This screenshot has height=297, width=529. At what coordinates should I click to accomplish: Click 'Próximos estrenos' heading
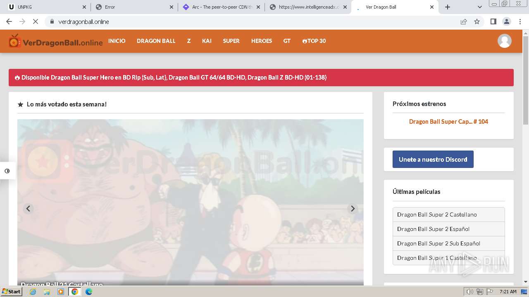(x=419, y=104)
